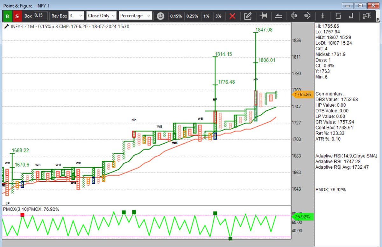Image resolution: width=382 pixels, height=247 pixels.
Task: Click the Cont.Box 1768.51 line
Action: [x=334, y=128]
